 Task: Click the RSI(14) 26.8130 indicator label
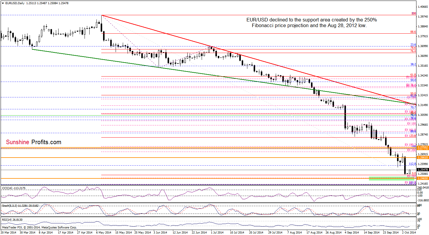[12, 220]
